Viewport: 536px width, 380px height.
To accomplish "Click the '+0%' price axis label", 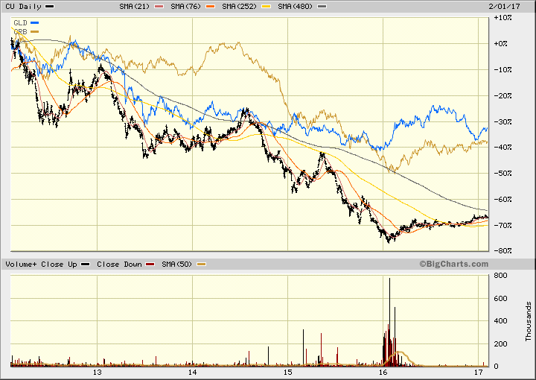I will [x=501, y=44].
